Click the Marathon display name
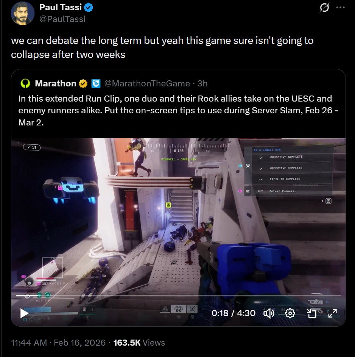Screen dimensions: 355x357 pos(56,83)
